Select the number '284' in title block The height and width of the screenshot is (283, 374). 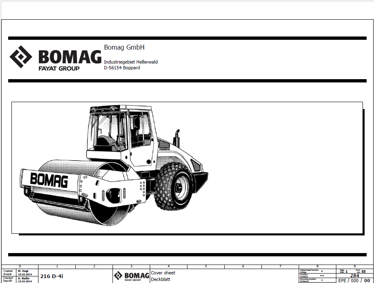pyautogui.click(x=355, y=276)
